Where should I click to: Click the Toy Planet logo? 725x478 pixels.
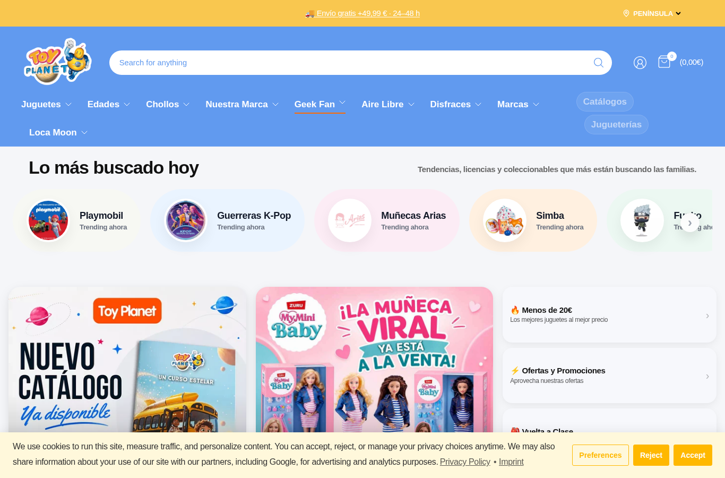click(58, 62)
